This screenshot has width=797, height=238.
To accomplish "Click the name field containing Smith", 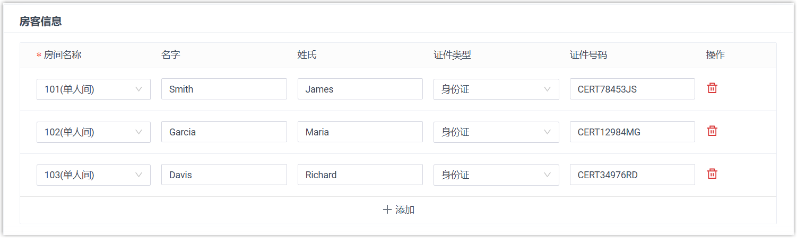I will [x=224, y=89].
